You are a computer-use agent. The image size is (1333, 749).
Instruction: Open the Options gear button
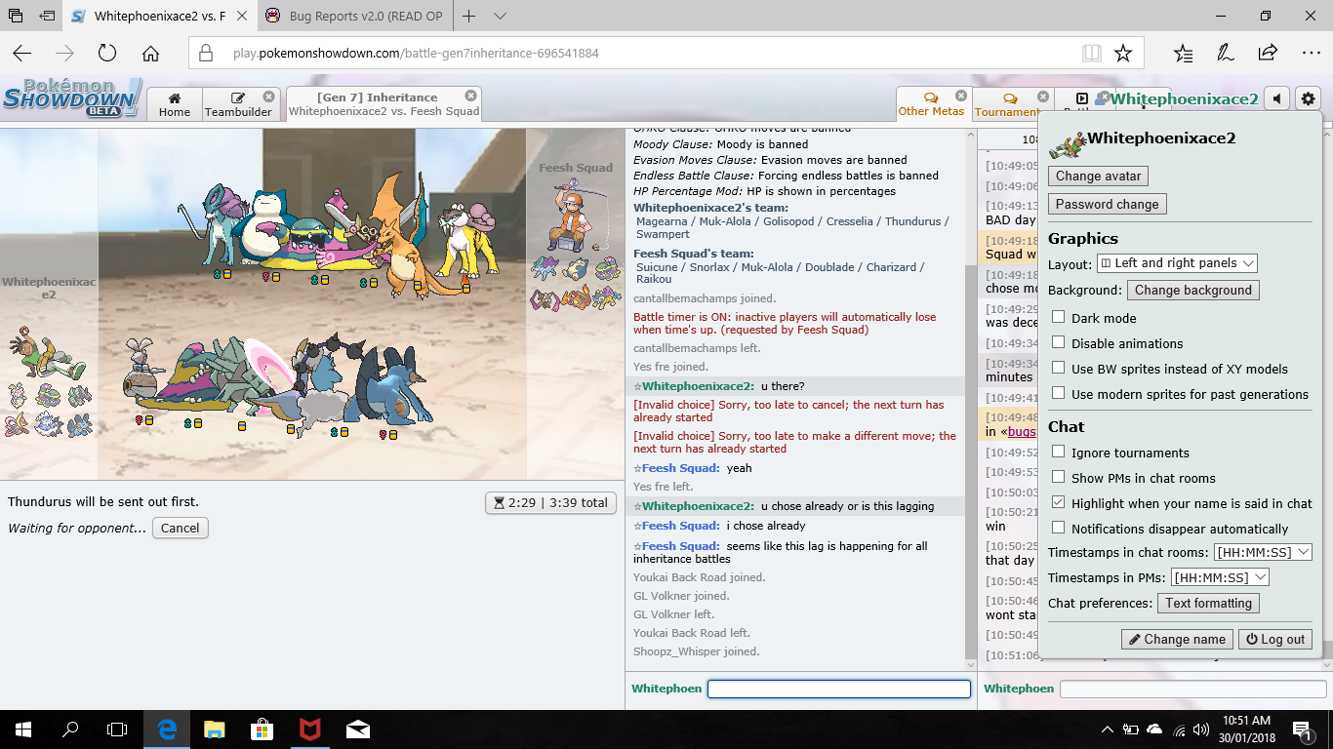tap(1308, 99)
